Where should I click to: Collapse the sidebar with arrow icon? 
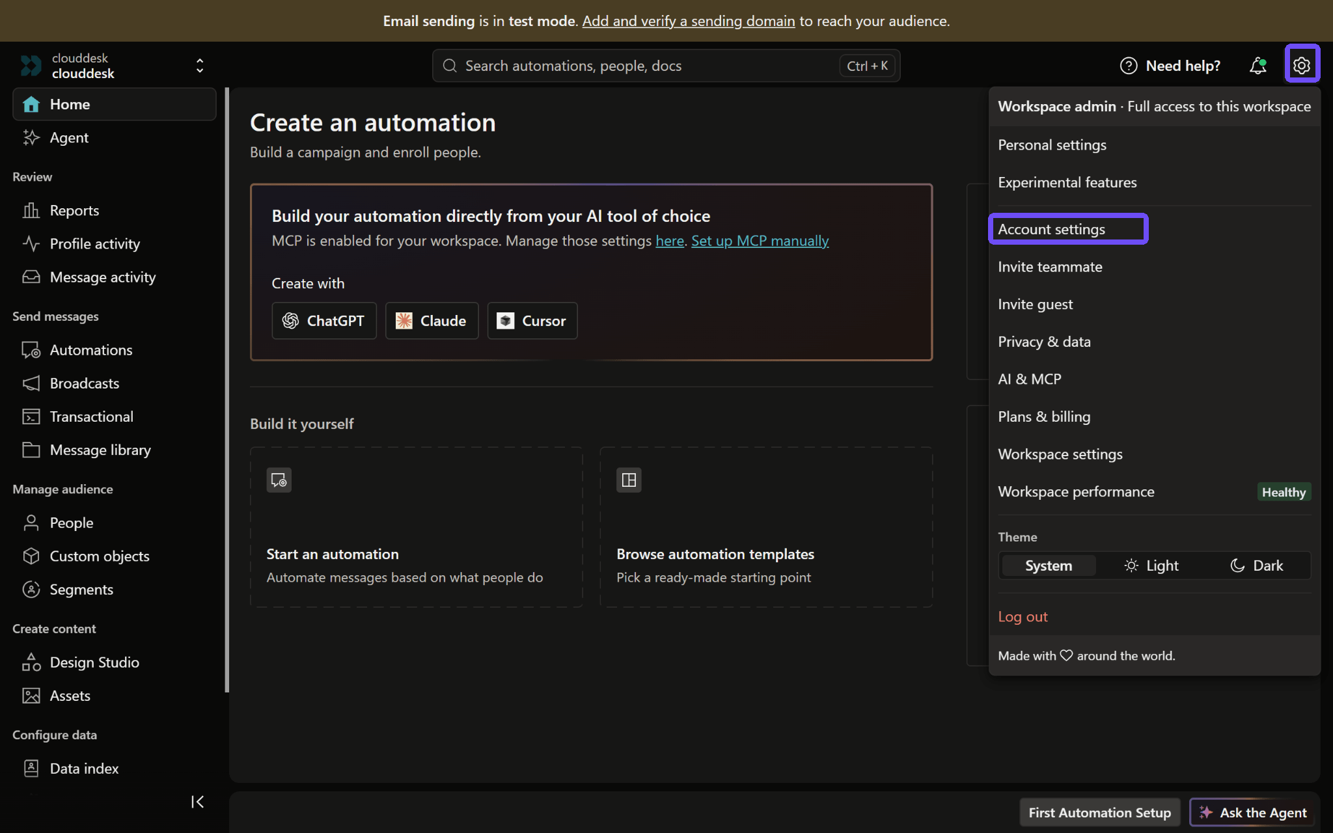tap(197, 802)
